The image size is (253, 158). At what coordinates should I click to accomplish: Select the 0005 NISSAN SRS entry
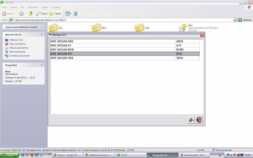pyautogui.click(x=113, y=58)
